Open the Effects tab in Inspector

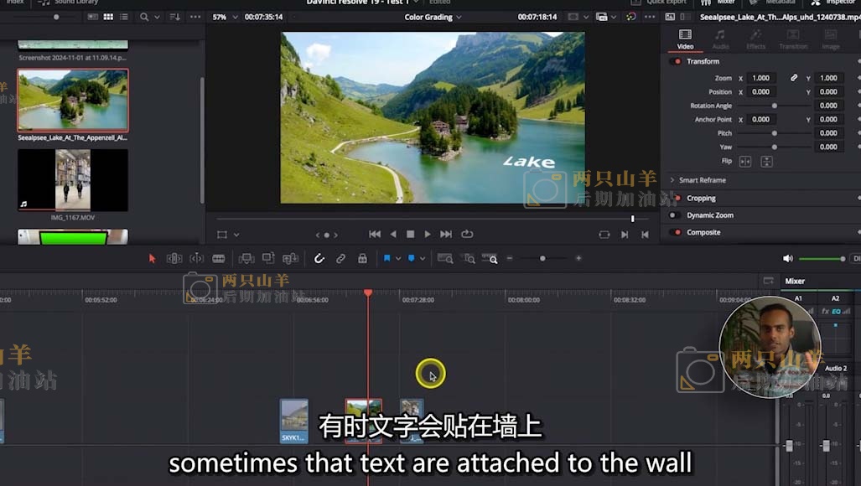(755, 39)
